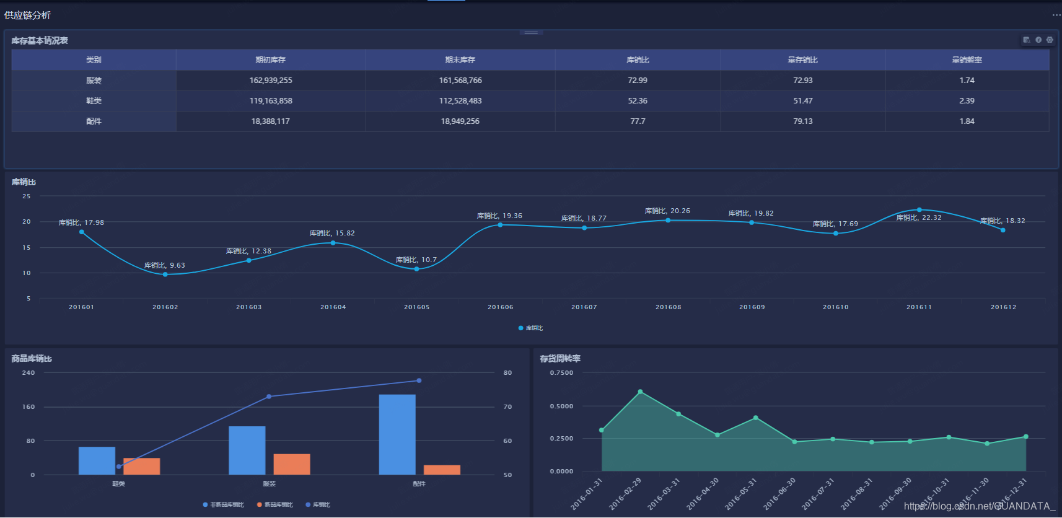Grab the drag handle atop the 库存基本情况表 card
This screenshot has width=1062, height=518.
tap(531, 32)
